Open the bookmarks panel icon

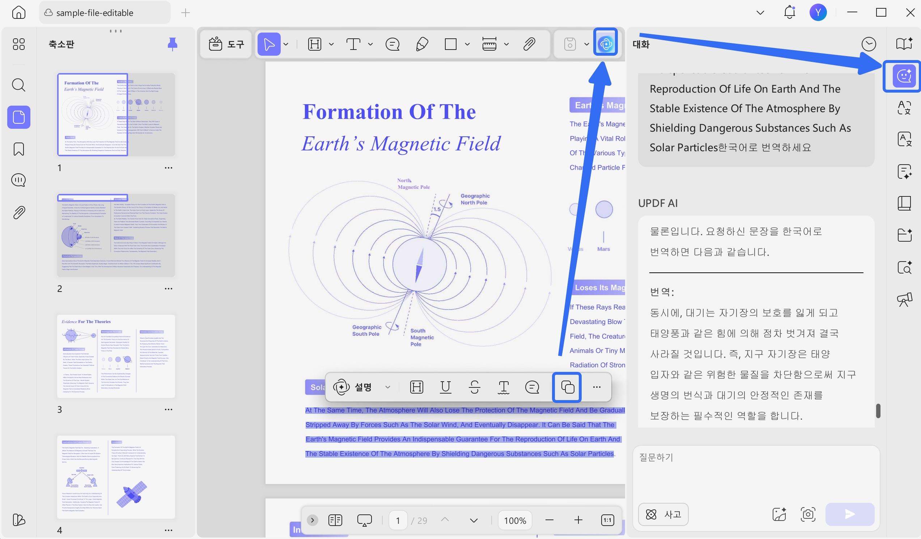(19, 149)
